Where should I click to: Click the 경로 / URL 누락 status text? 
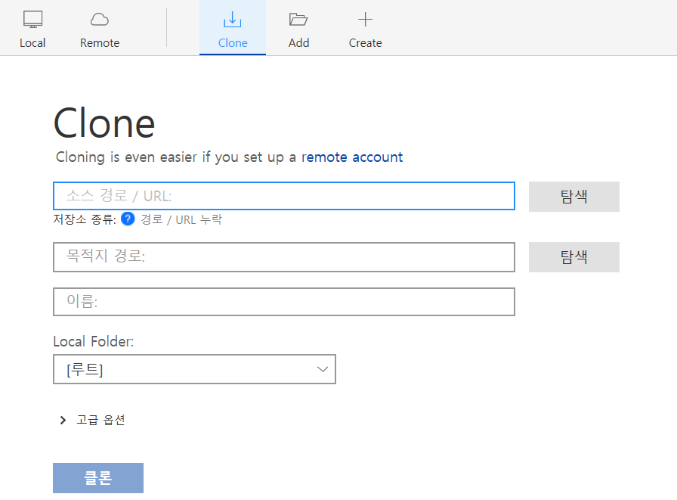click(181, 219)
